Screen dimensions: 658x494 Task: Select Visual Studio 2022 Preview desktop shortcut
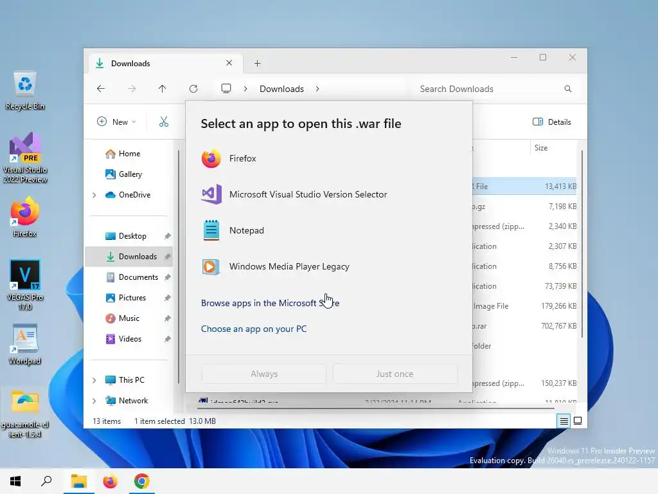tap(25, 158)
